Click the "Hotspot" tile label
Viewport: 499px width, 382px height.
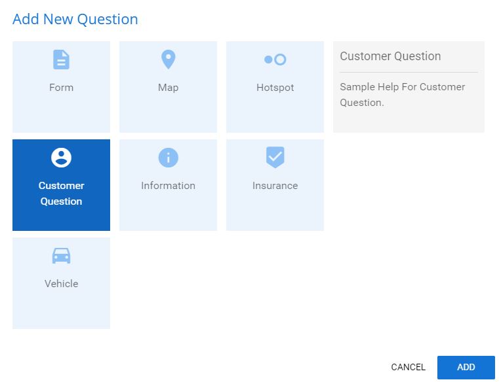pos(275,88)
